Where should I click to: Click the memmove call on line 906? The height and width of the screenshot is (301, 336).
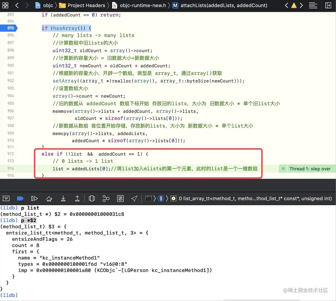click(125, 111)
